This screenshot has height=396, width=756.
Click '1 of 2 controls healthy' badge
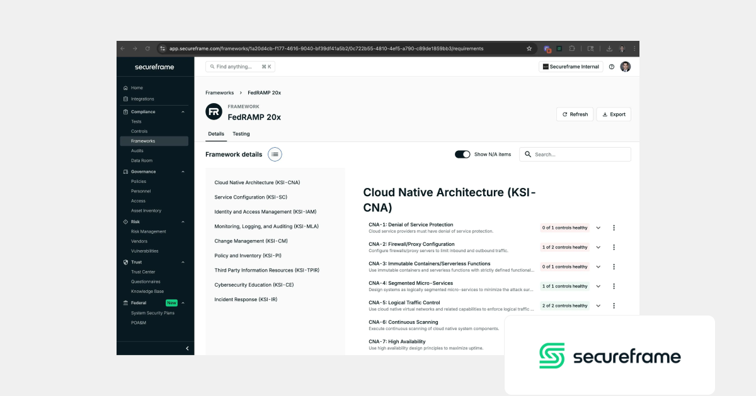click(x=564, y=248)
